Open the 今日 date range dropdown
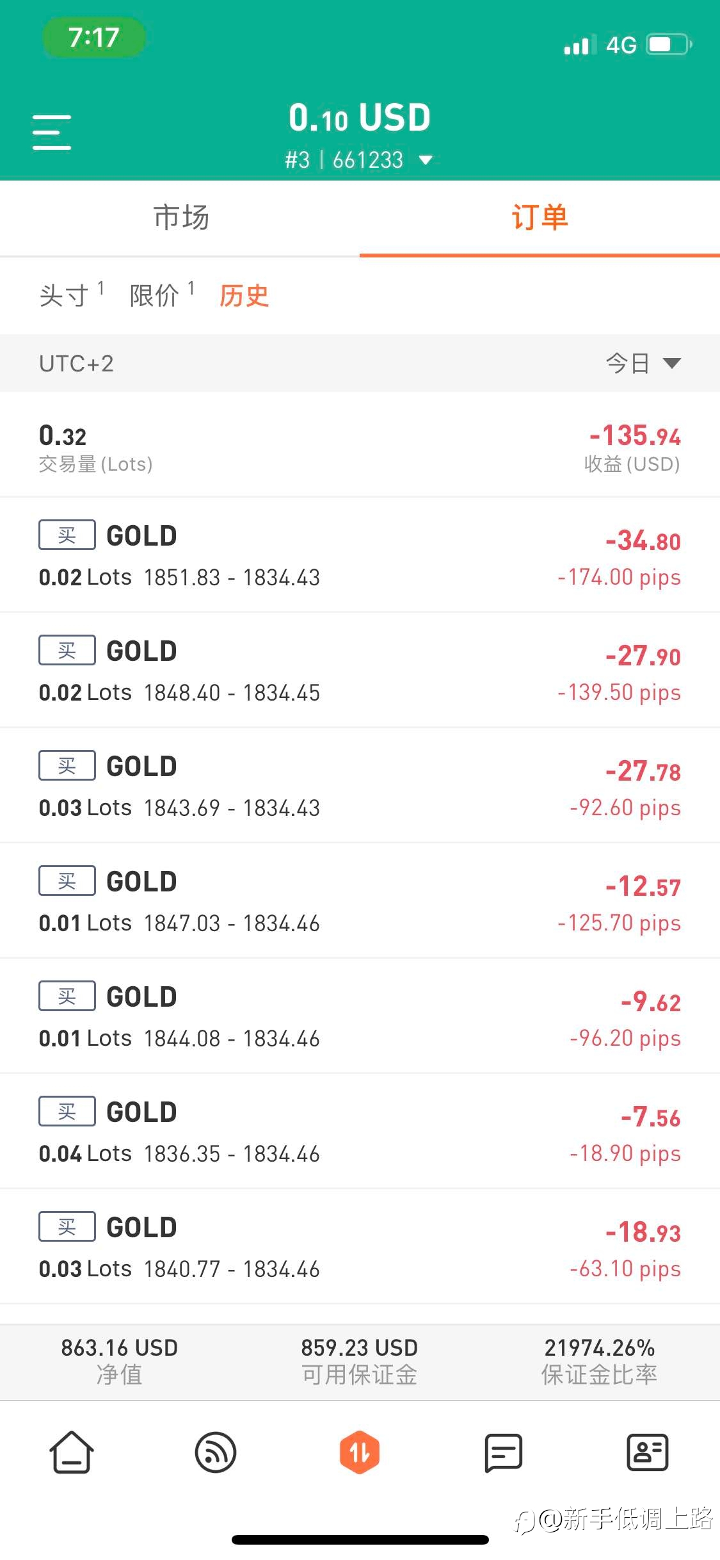Viewport: 720px width, 1560px height. click(643, 363)
